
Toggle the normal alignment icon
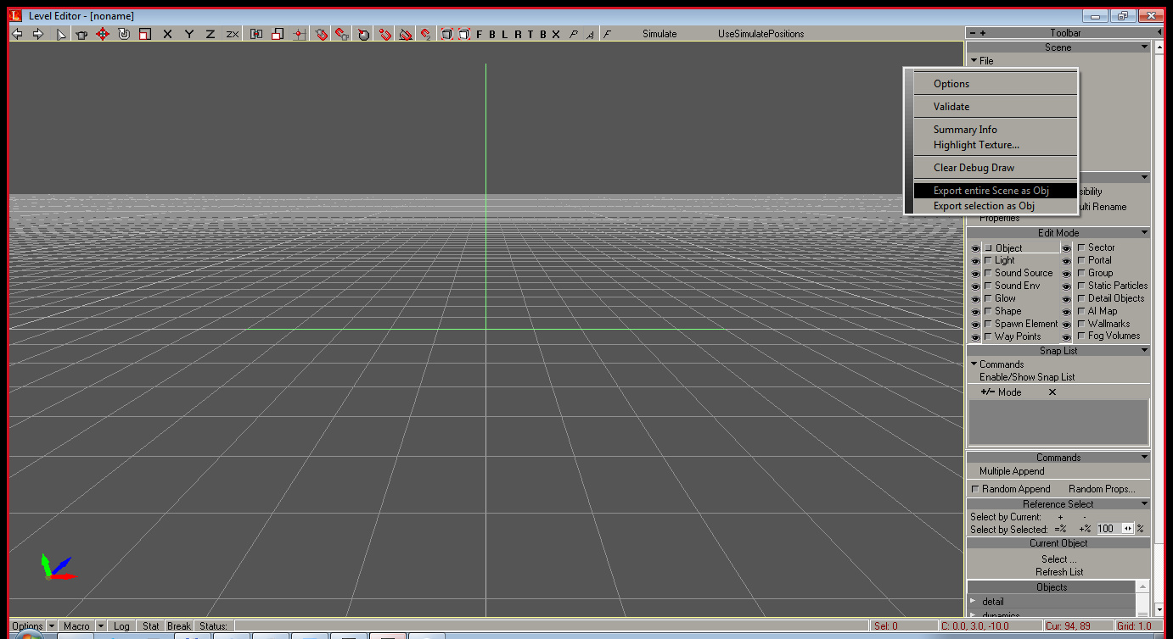pos(364,34)
